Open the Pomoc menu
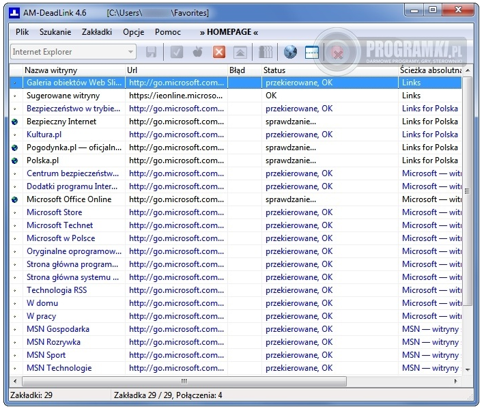This screenshot has height=409, width=484. 168,32
